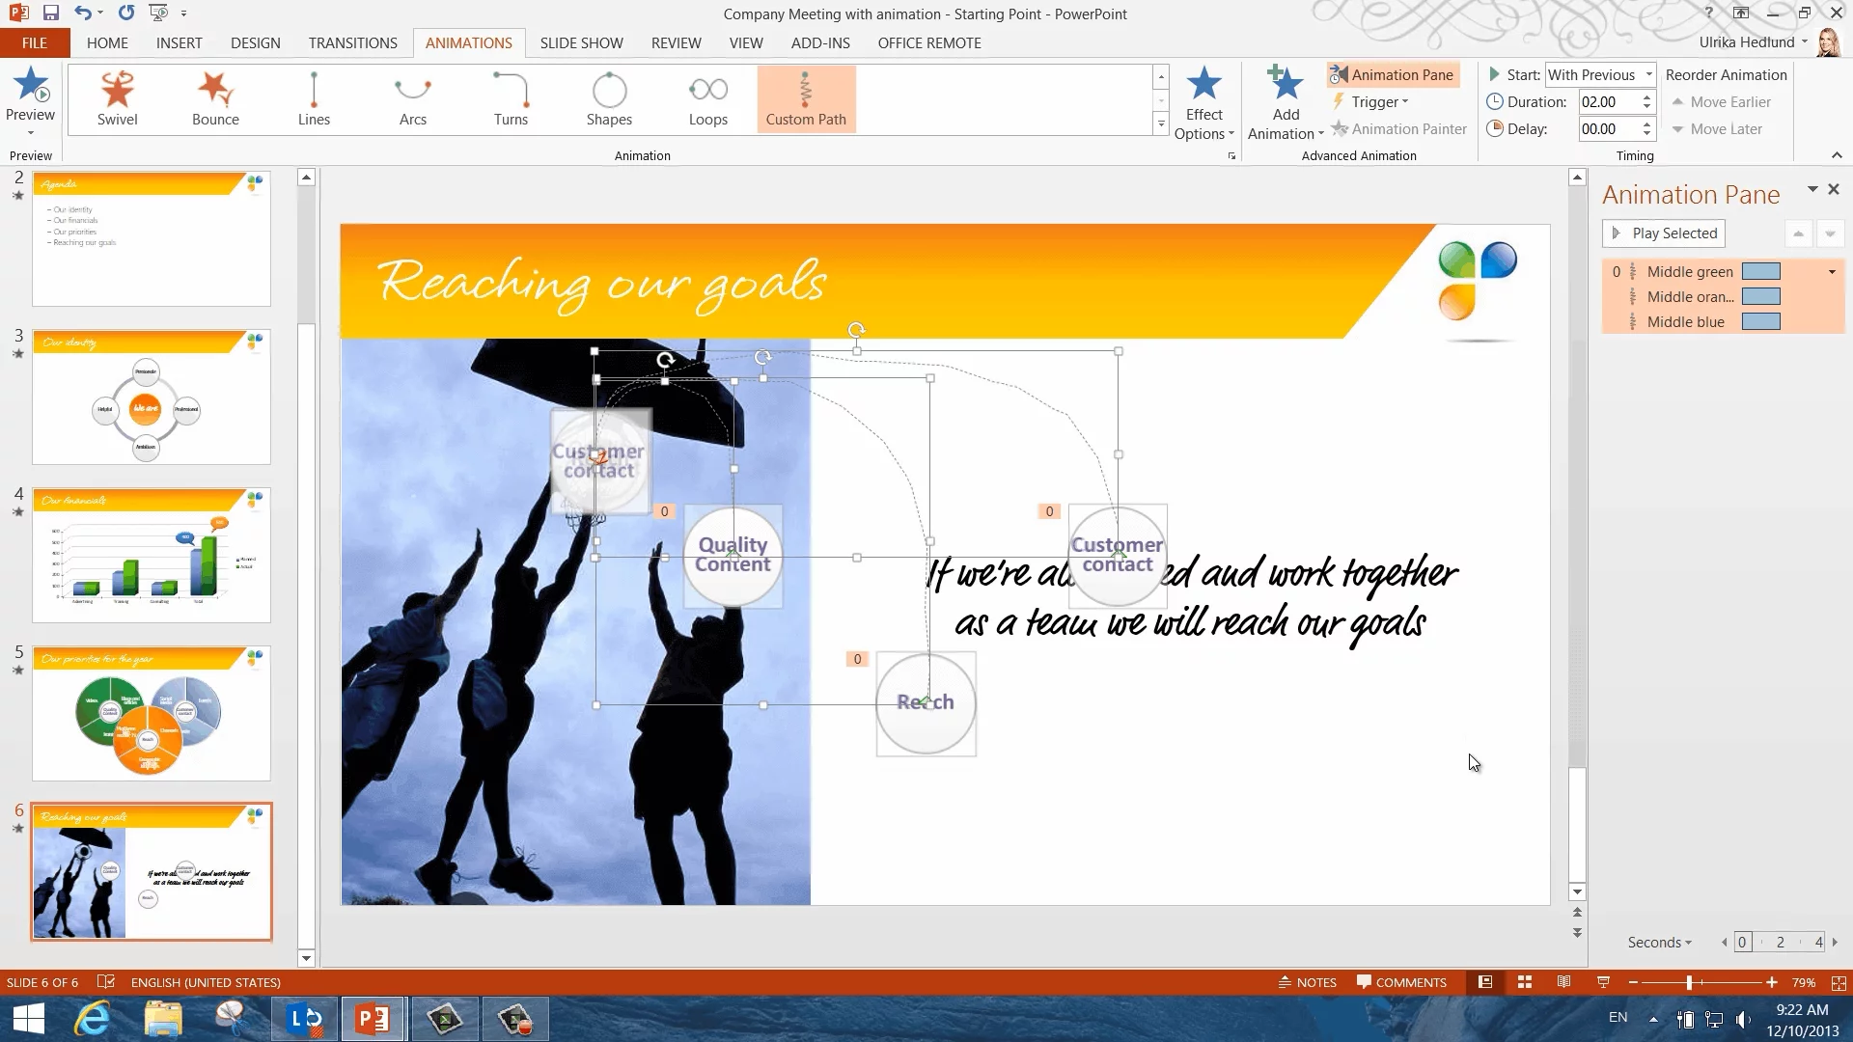Toggle Notes pane in status bar
Viewport: 1853px width, 1042px height.
tap(1308, 982)
